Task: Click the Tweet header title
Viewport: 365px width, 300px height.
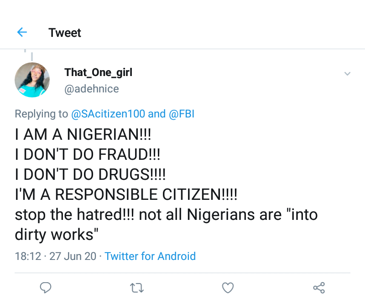Action: tap(65, 33)
